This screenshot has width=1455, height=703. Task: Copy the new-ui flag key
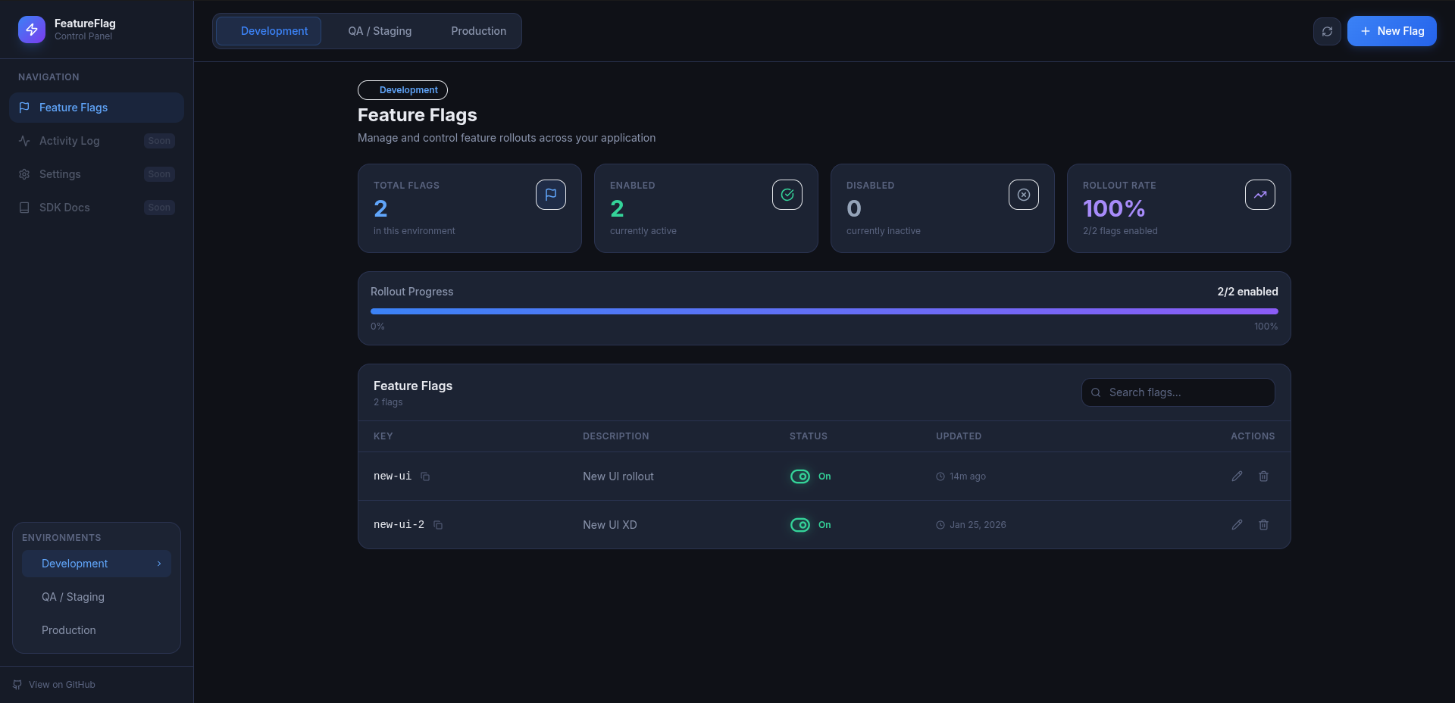point(425,476)
